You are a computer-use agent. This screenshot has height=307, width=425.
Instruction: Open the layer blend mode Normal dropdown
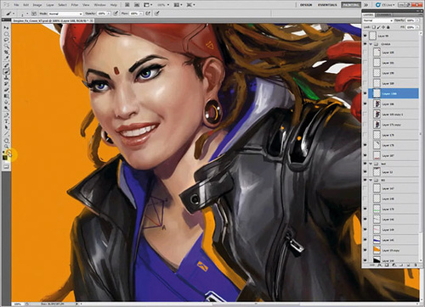tap(378, 20)
